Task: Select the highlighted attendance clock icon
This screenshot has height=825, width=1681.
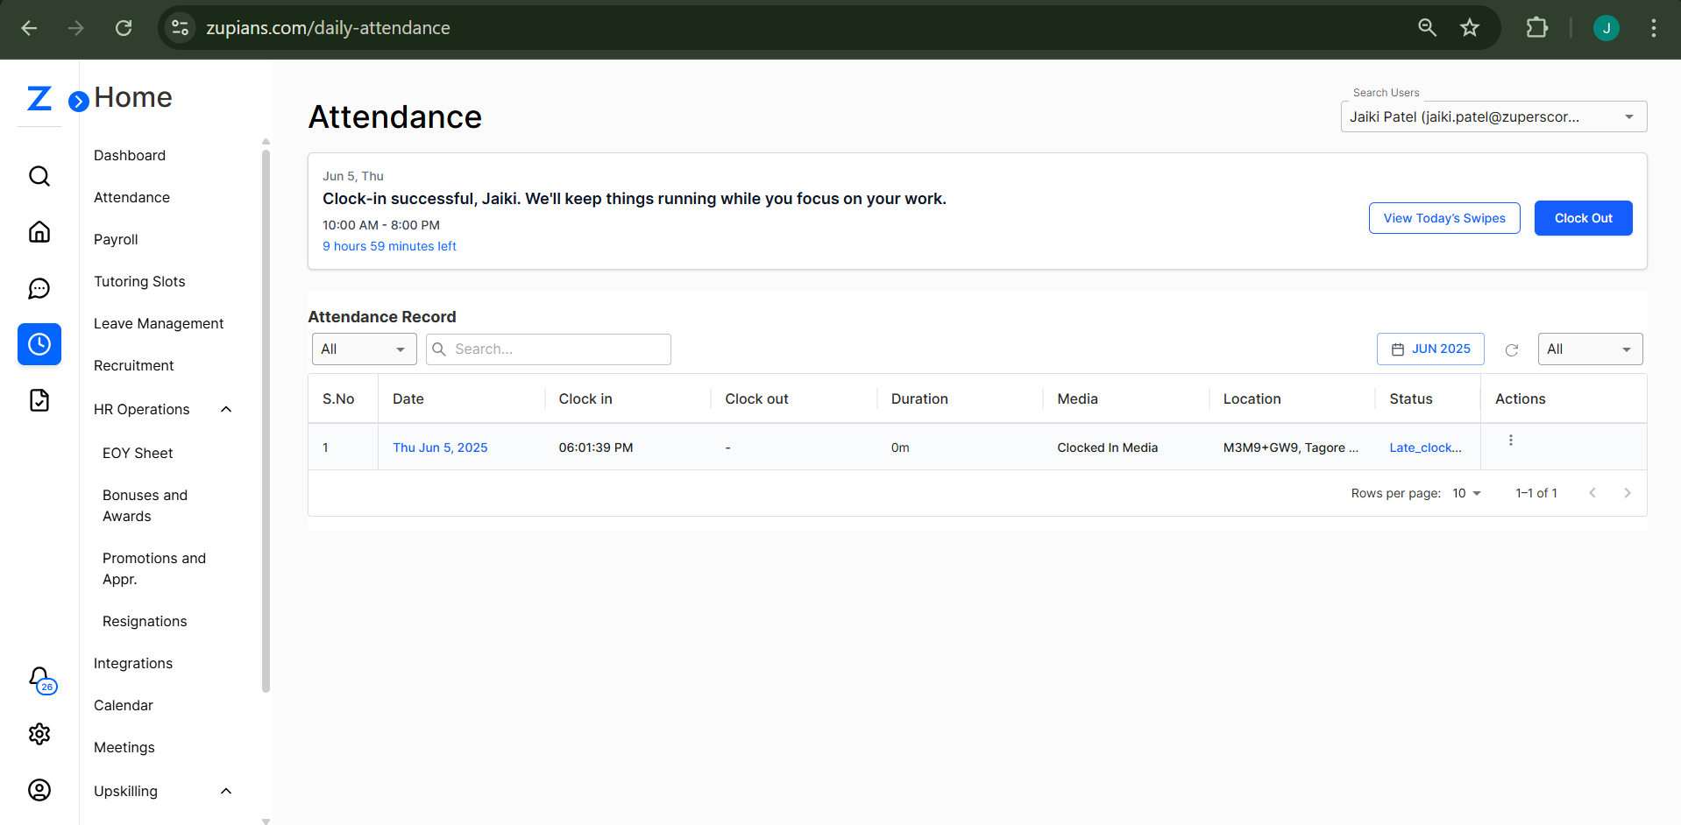Action: [x=39, y=344]
